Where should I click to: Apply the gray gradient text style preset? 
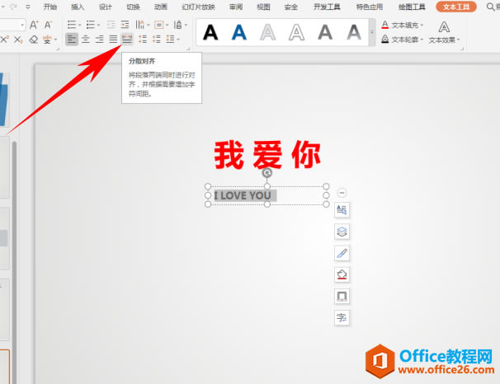[354, 32]
